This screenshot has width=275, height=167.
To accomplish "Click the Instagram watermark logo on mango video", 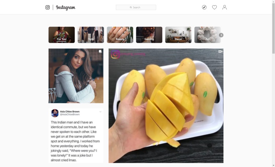I will 115,54.
